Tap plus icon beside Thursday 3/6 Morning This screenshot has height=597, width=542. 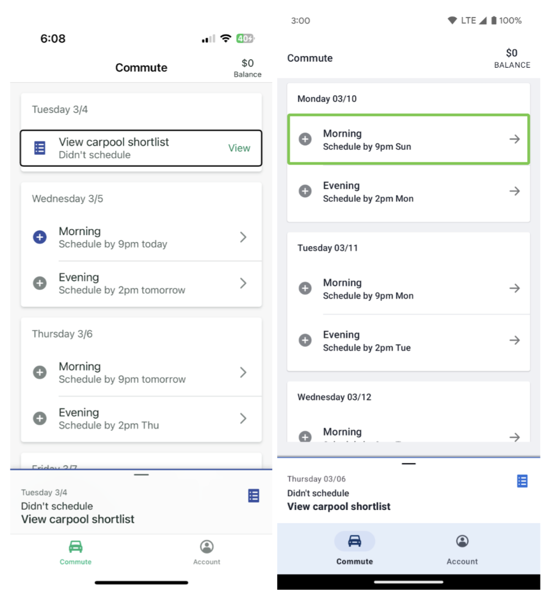tap(40, 372)
